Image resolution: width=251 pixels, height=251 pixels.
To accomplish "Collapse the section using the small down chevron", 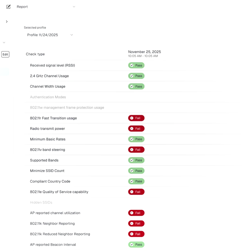I will tap(4, 42).
